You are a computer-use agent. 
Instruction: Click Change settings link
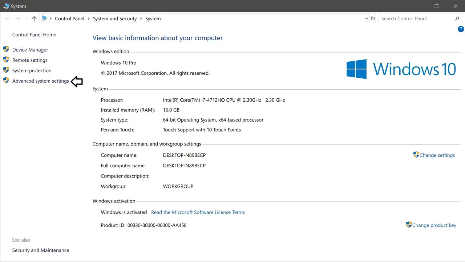437,155
